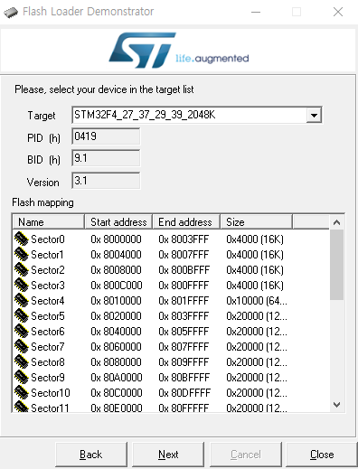Click the flash mapping scroll down arrow
Screen dimensions: 358x469
click(336, 405)
